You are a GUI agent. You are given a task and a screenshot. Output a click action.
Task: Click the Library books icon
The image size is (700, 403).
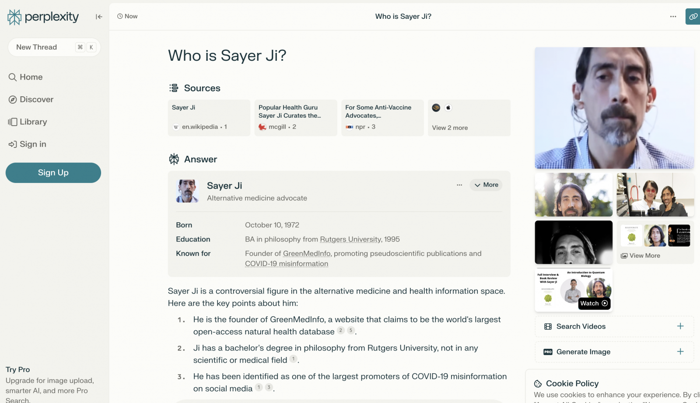pyautogui.click(x=13, y=122)
